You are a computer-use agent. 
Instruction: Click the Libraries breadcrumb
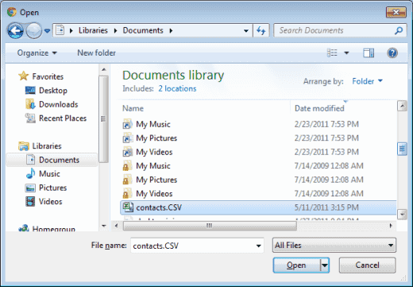click(x=93, y=30)
